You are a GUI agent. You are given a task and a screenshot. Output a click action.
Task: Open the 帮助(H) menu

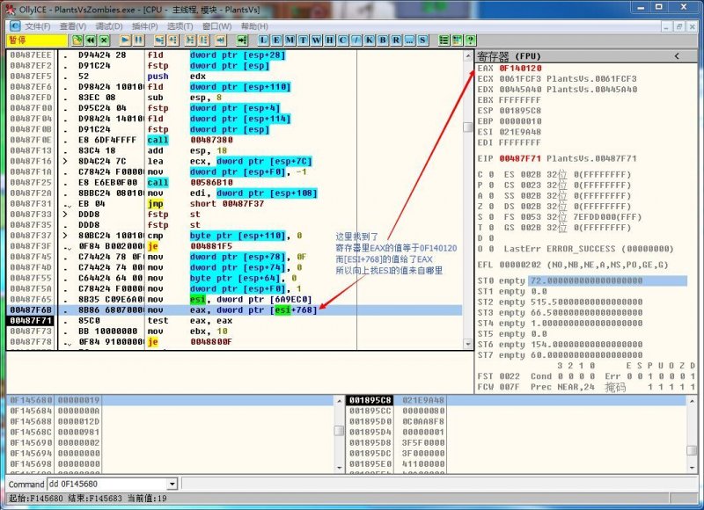tap(254, 26)
